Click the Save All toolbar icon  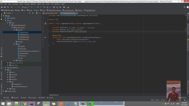[x=5, y=7]
